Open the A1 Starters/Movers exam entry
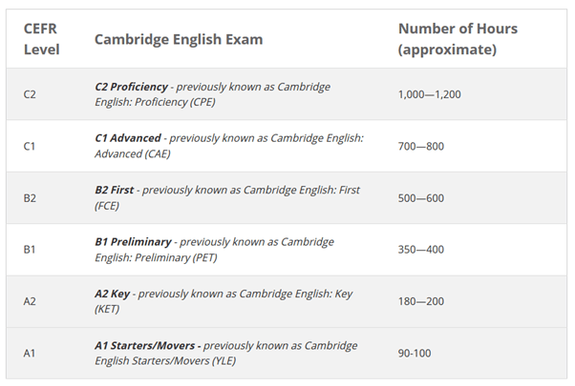This screenshot has width=575, height=386. [x=144, y=346]
